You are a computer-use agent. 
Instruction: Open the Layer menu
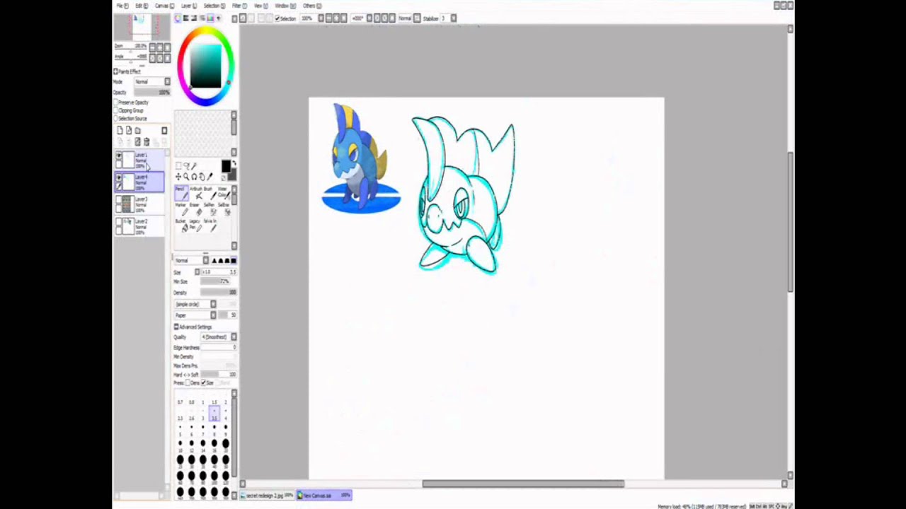[189, 5]
